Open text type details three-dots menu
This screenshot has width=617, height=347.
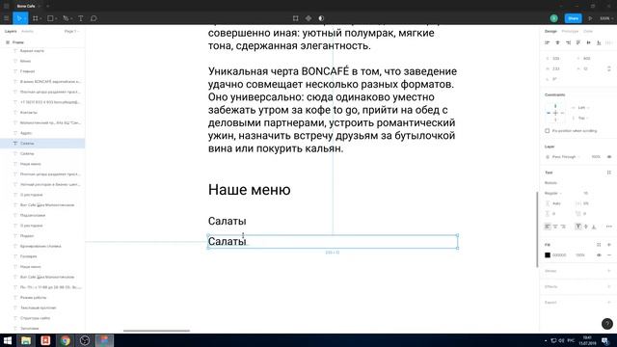(609, 227)
